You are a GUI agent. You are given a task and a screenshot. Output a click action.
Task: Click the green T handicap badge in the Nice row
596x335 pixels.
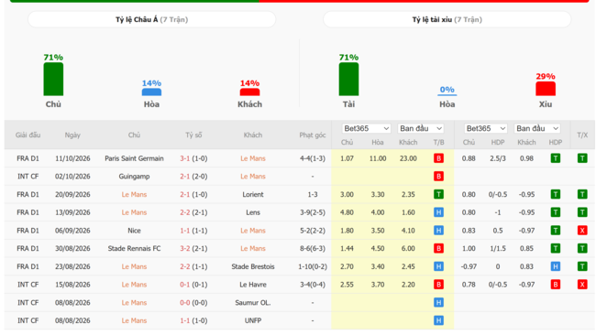[556, 231]
